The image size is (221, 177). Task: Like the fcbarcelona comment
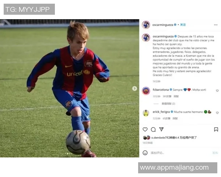[217, 91]
